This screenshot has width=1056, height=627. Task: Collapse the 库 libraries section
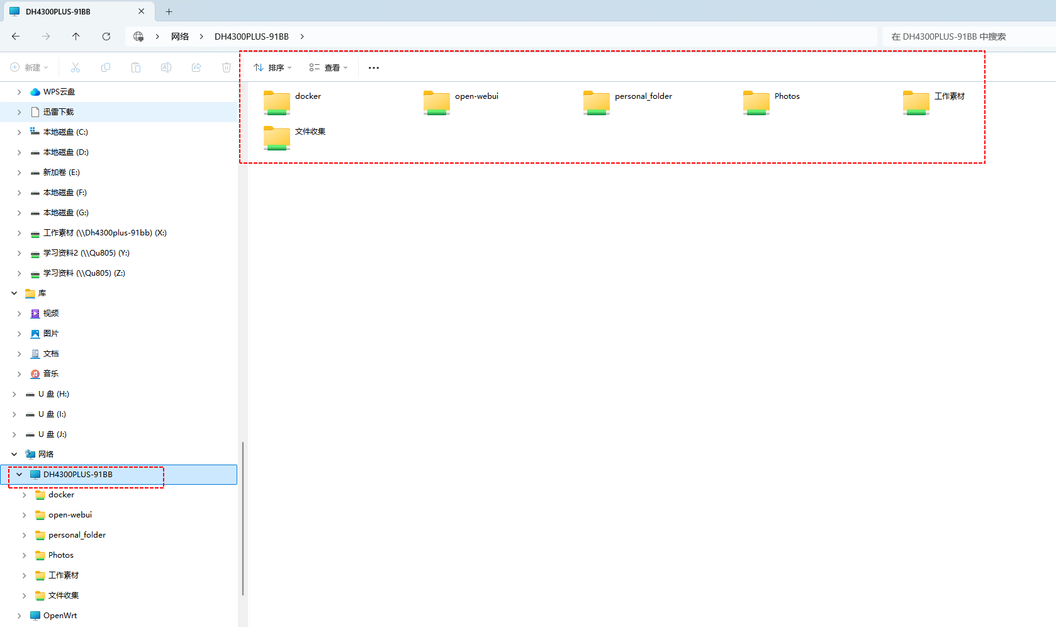(x=14, y=293)
